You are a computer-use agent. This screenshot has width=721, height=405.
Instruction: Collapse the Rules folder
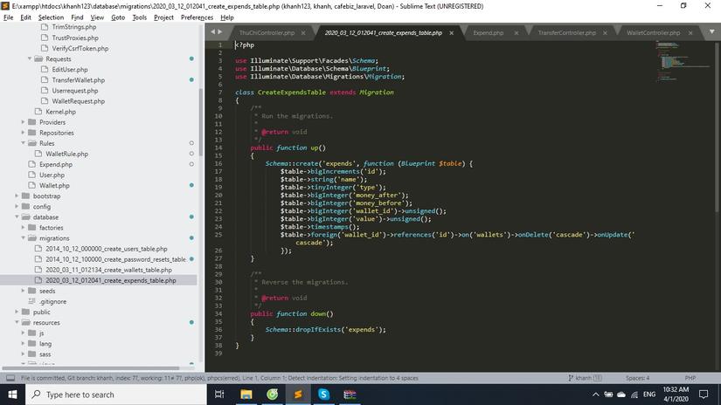pos(24,143)
